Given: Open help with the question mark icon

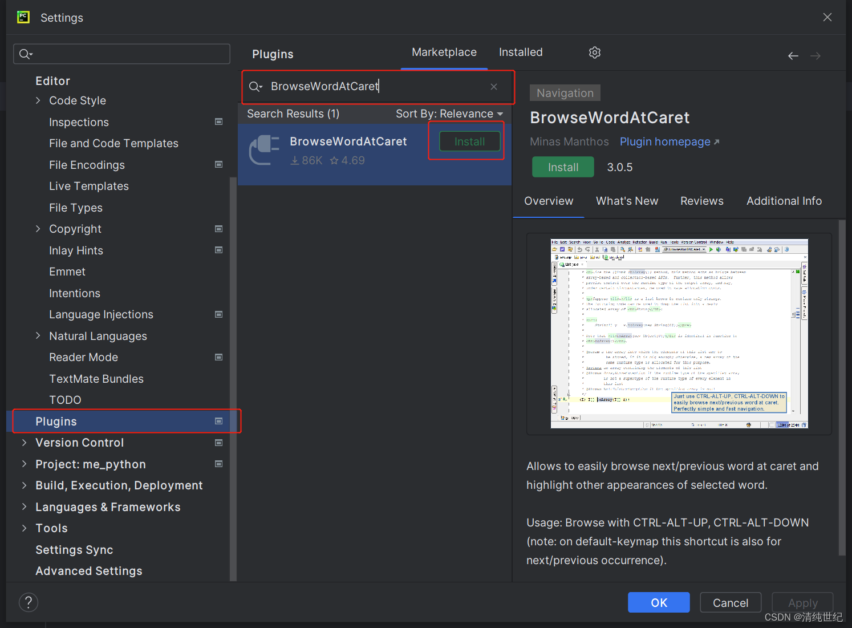Looking at the screenshot, I should (29, 602).
